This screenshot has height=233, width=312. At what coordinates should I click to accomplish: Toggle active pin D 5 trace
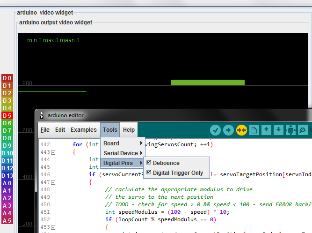tap(7, 115)
